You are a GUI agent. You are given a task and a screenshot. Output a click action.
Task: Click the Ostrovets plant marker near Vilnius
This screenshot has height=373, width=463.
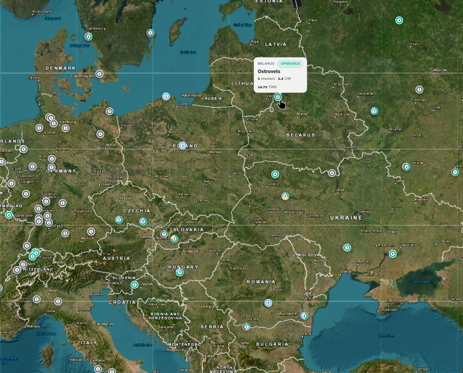(277, 97)
